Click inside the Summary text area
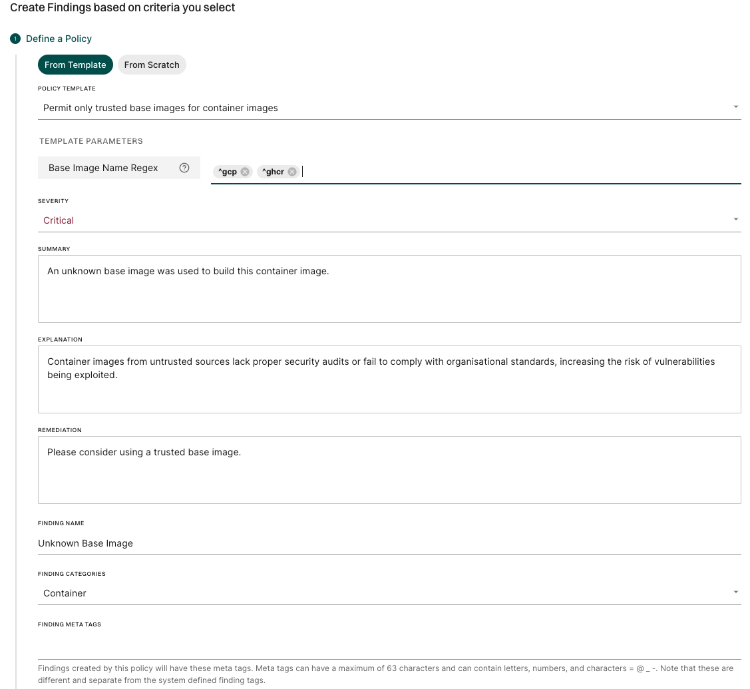The height and width of the screenshot is (689, 750). pyautogui.click(x=389, y=288)
